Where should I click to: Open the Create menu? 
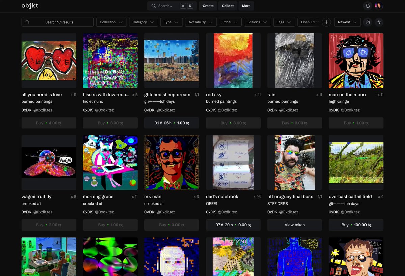click(x=208, y=6)
